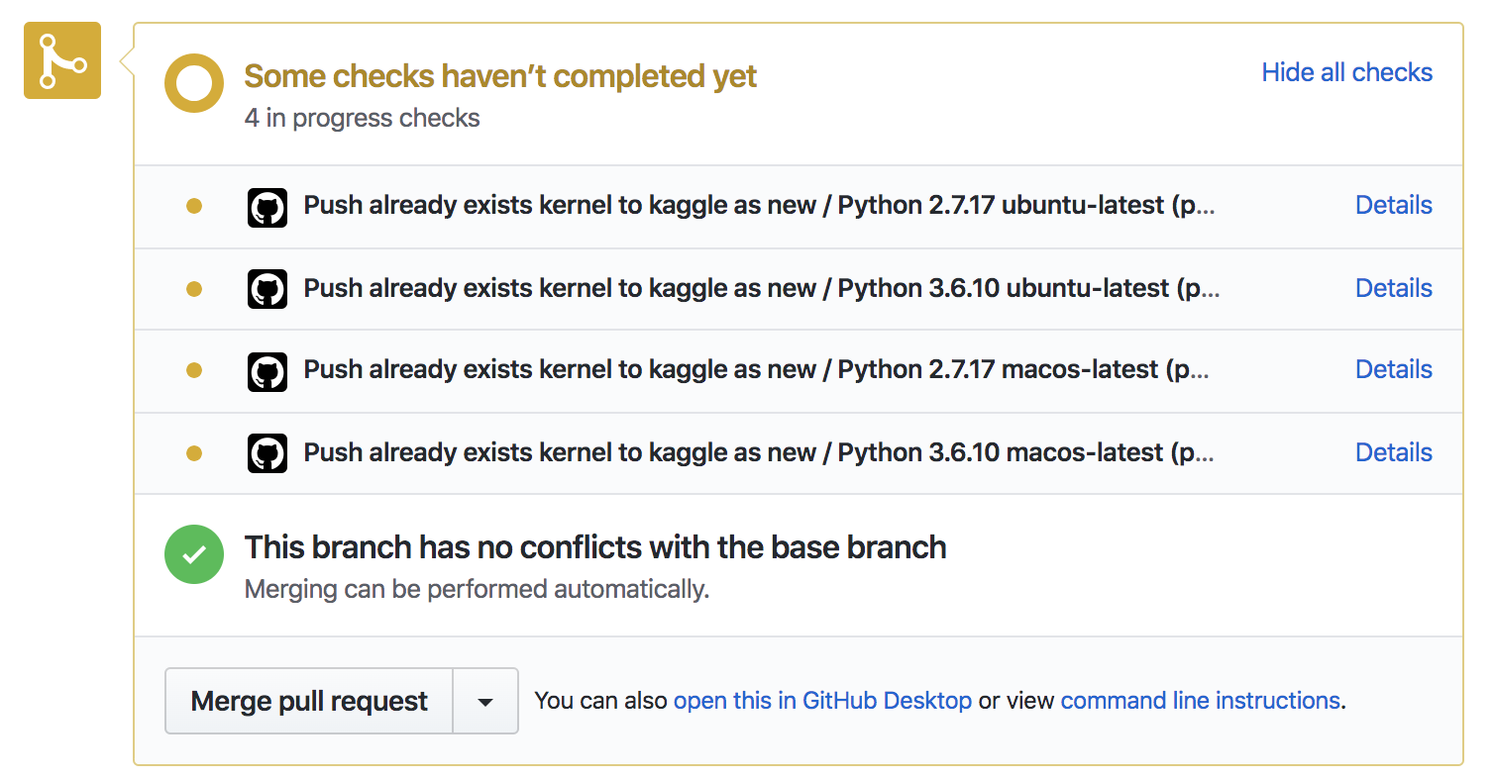Click GitHub logo for Python 2.7.17 ubuntu check
The width and height of the screenshot is (1494, 780).
click(x=267, y=207)
